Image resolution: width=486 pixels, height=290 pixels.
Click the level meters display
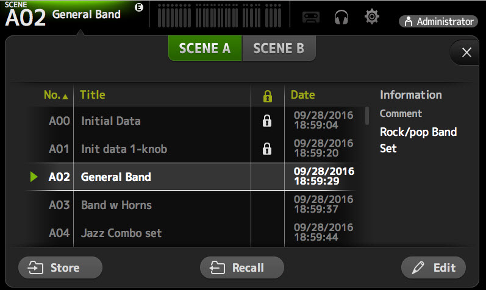click(x=221, y=16)
